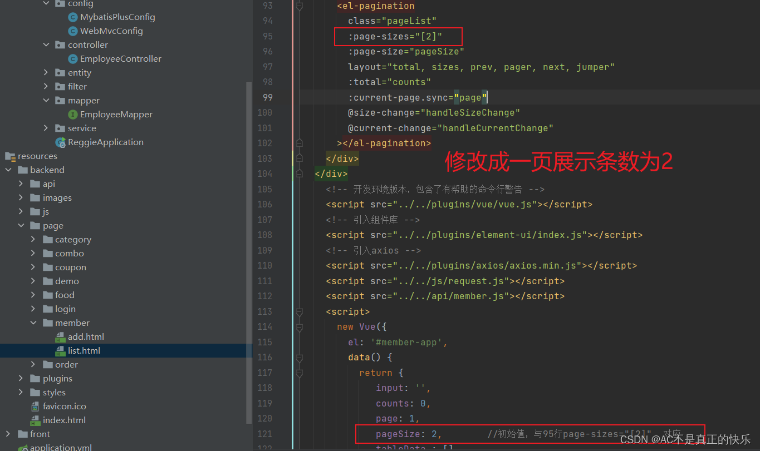760x451 pixels.
Task: Click the handleCurrentChange handler text
Action: click(x=495, y=128)
